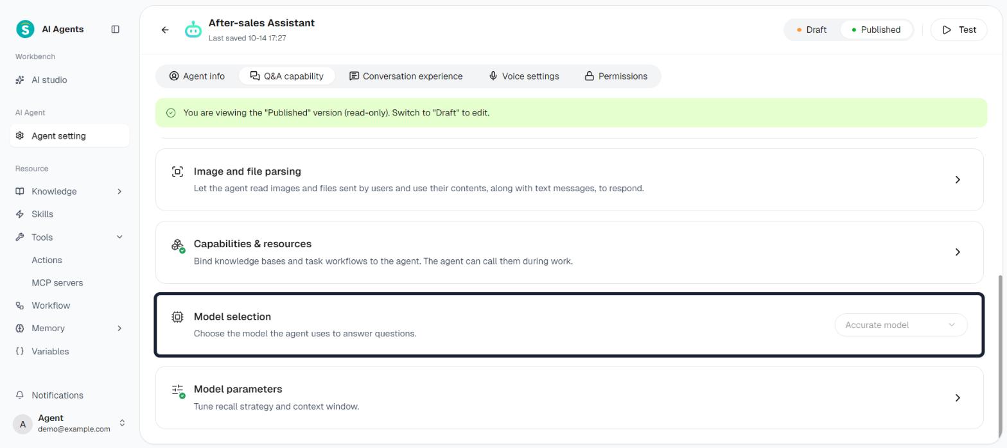Screen dimensions: 1007x448
Task: Click the AI Agents logo icon
Action: tap(25, 29)
